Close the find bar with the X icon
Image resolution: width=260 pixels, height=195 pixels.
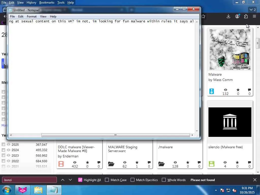255,180
